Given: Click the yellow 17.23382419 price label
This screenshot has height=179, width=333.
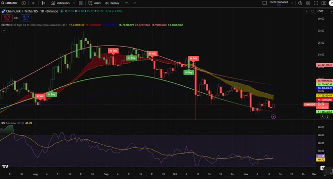Looking at the screenshot, I should point(325,96).
